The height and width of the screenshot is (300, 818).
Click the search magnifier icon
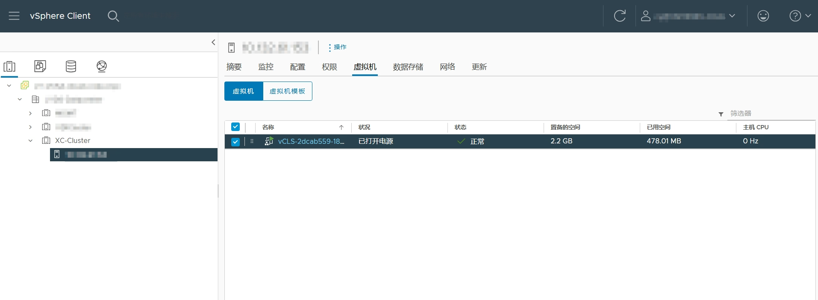(113, 16)
